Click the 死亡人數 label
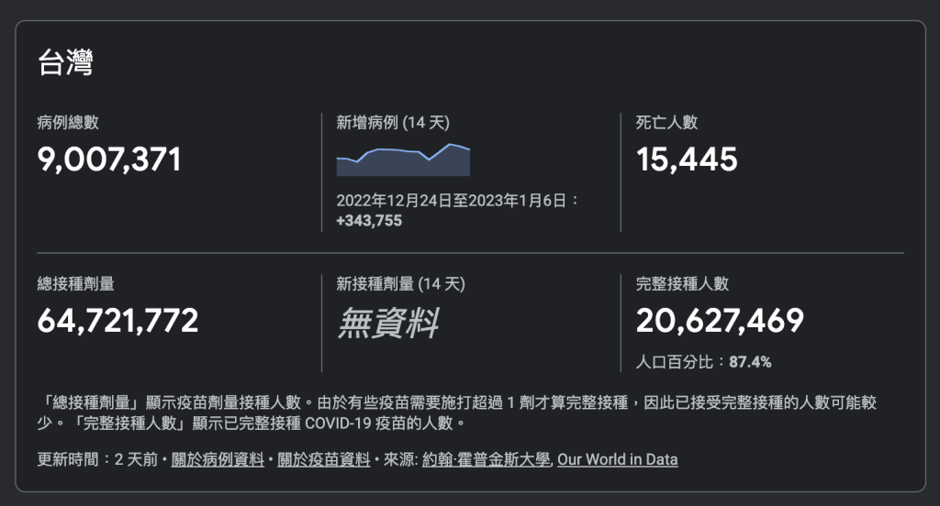 pyautogui.click(x=666, y=122)
